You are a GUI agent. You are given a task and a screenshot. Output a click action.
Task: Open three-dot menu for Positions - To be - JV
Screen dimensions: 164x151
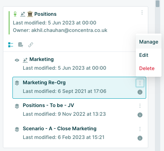[x=140, y=106]
